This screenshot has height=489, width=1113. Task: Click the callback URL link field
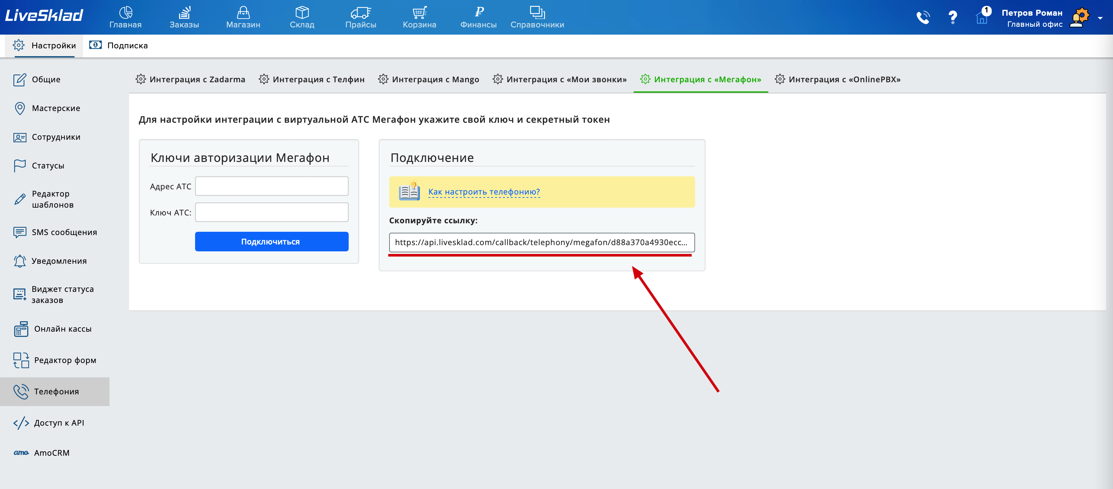point(542,243)
